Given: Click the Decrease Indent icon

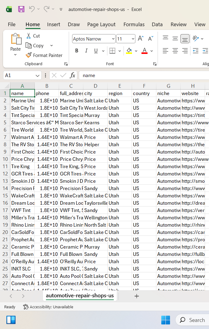Looking at the screenshot, I should (x=196, y=51).
